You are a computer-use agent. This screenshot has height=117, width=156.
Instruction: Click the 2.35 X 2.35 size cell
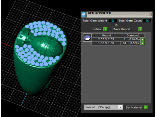click(x=106, y=39)
